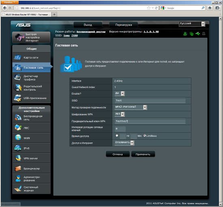Click the SSID input field containing Test

pos(150,101)
